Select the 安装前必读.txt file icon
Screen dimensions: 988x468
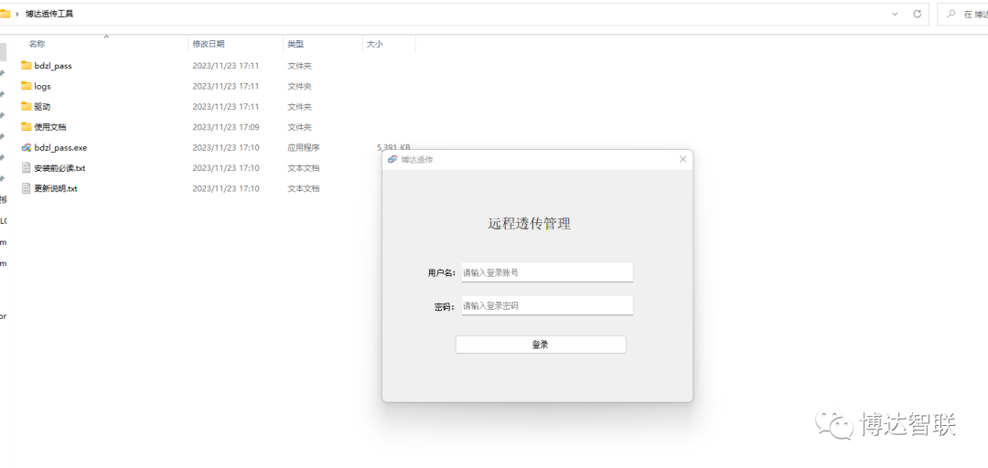pos(26,167)
